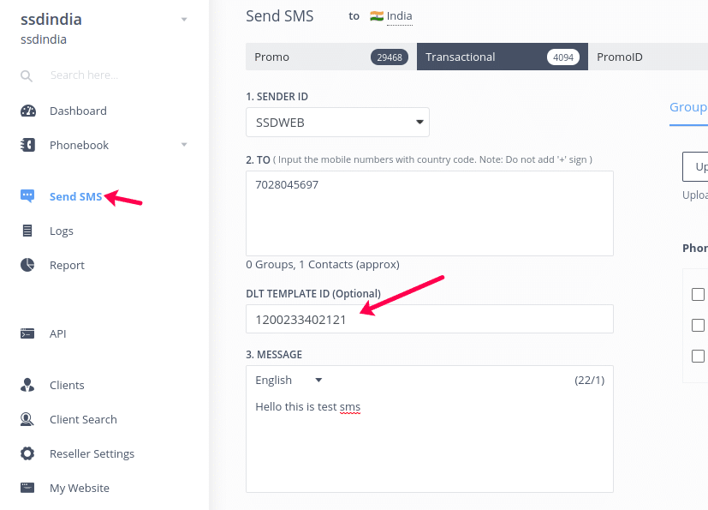Switch to the Promo tab
The width and height of the screenshot is (708, 510).
[331, 57]
